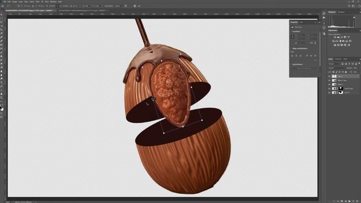The width and height of the screenshot is (361, 203).
Task: Open the layer filter kind dropdown
Action: [334, 64]
